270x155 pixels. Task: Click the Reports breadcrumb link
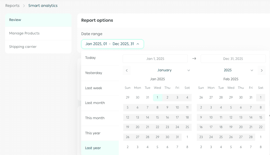pyautogui.click(x=12, y=6)
